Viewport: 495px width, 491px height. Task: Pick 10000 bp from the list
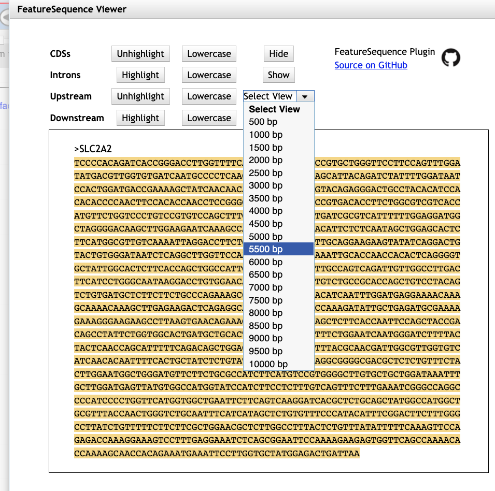268,364
